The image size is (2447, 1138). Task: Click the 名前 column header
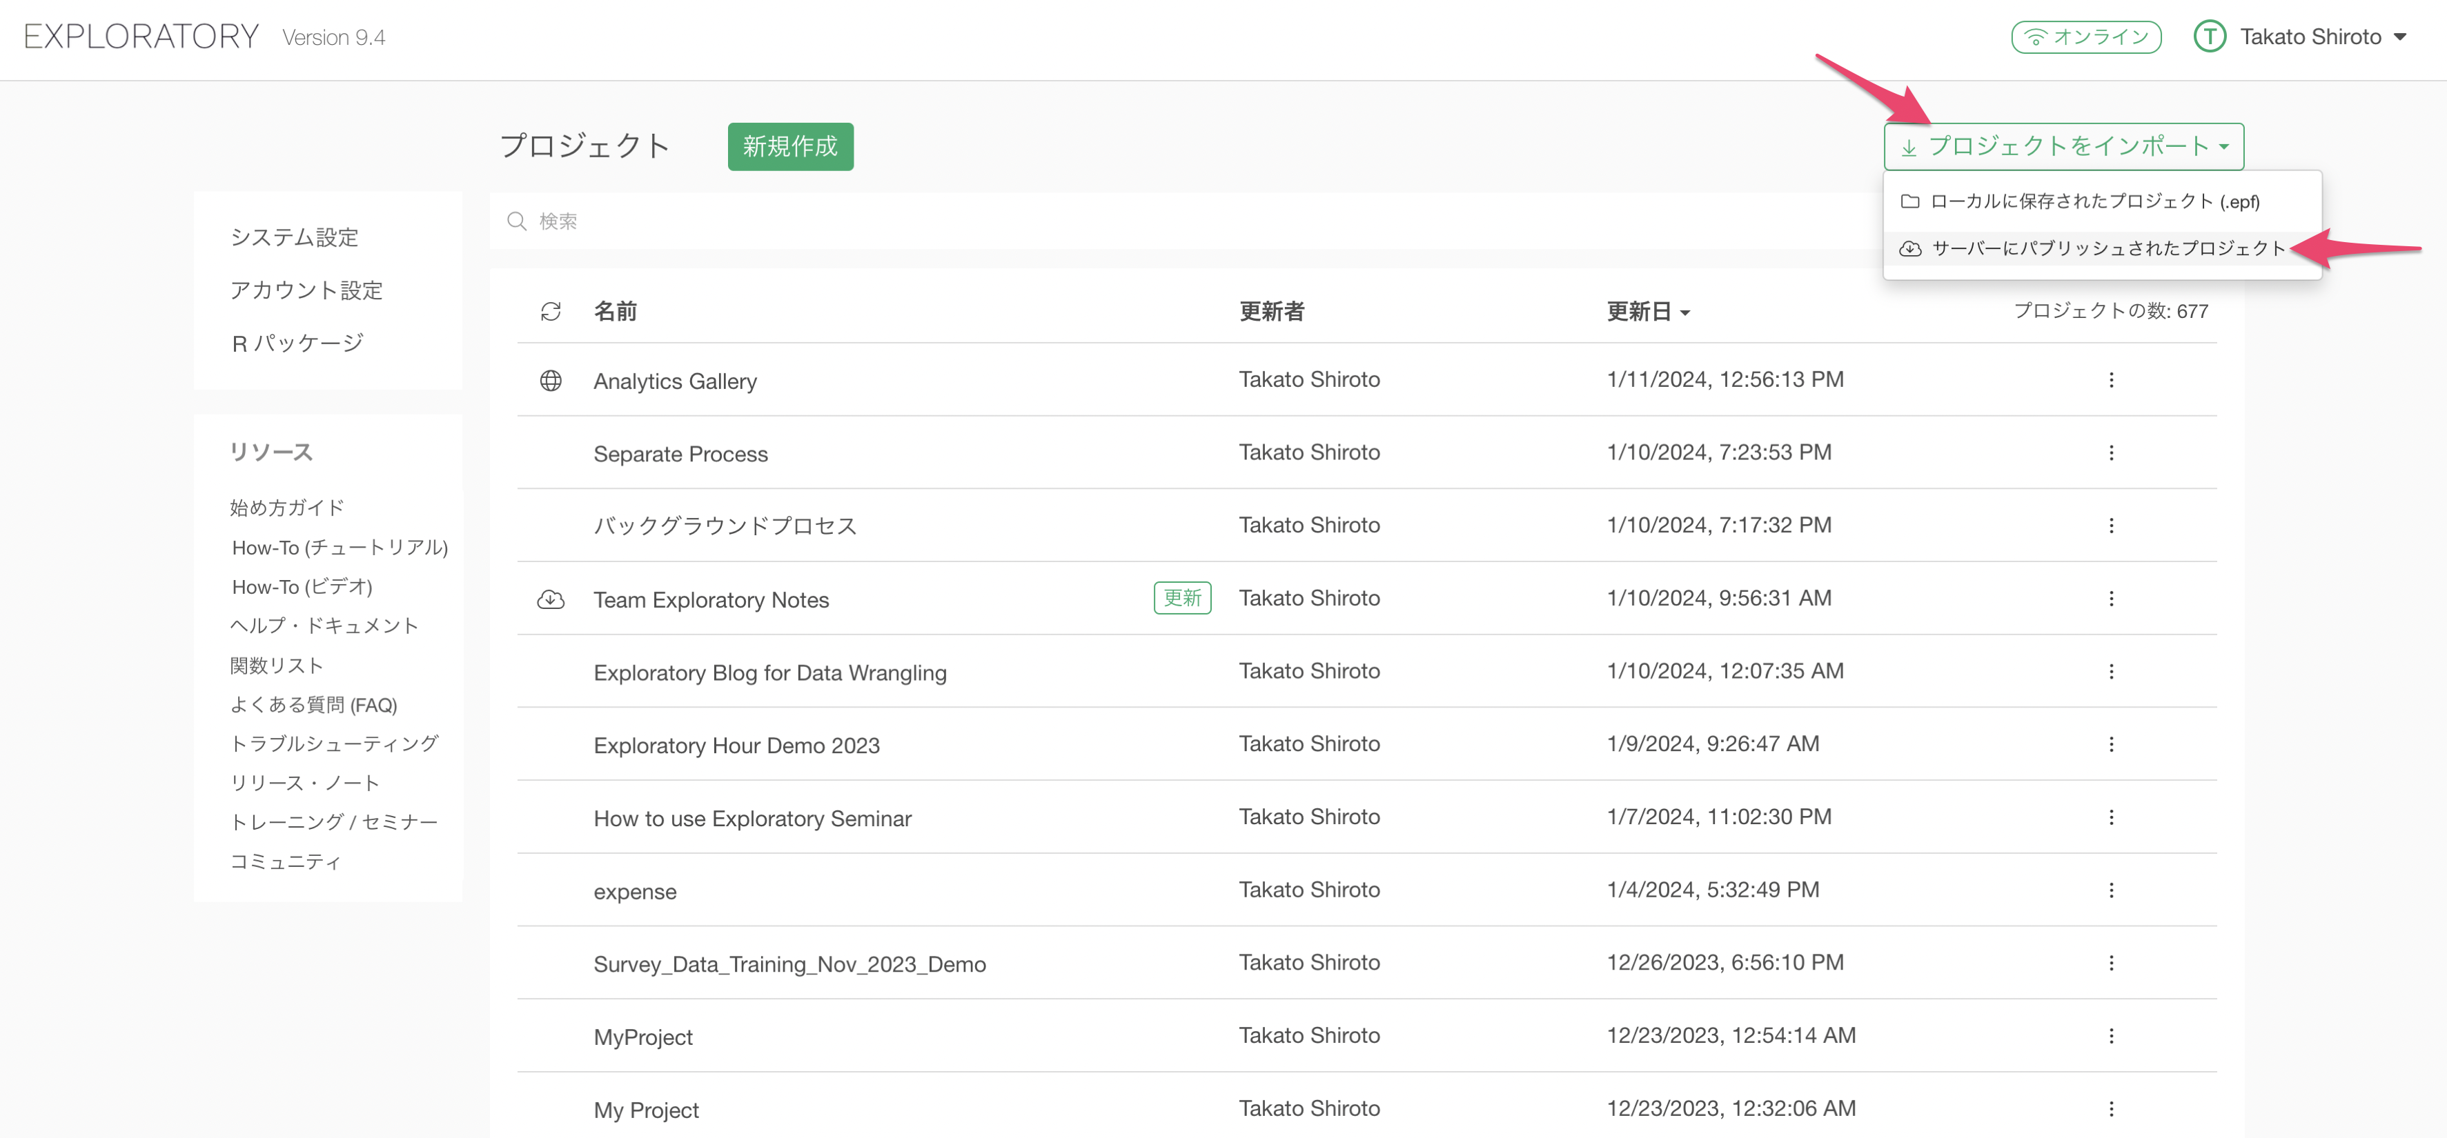[x=615, y=311]
